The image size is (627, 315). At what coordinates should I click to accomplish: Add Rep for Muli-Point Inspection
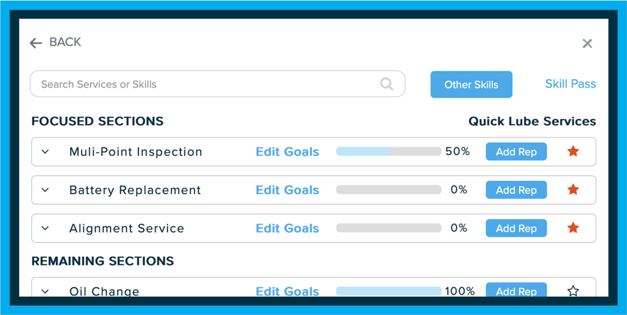[516, 152]
